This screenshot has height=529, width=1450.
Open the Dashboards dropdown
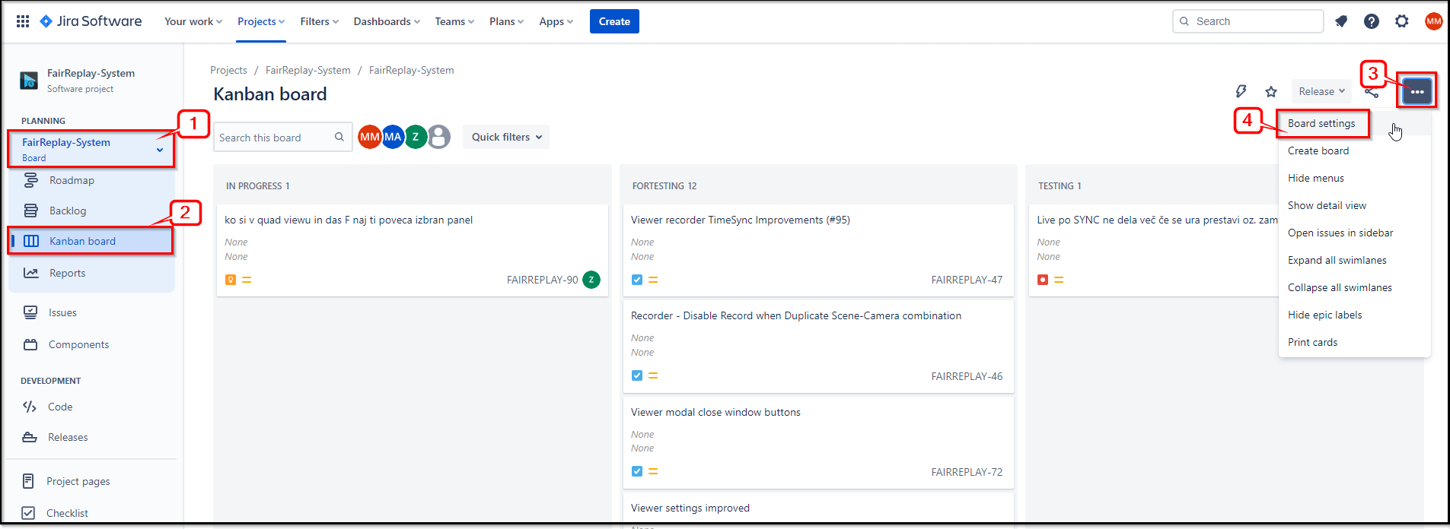387,21
